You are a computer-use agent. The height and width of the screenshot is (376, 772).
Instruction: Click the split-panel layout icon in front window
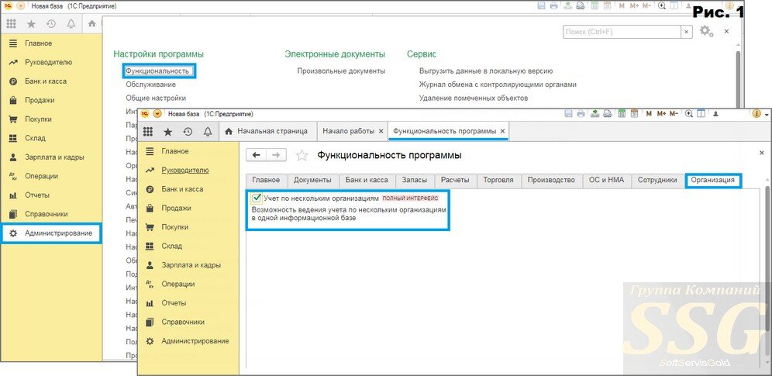point(701,114)
